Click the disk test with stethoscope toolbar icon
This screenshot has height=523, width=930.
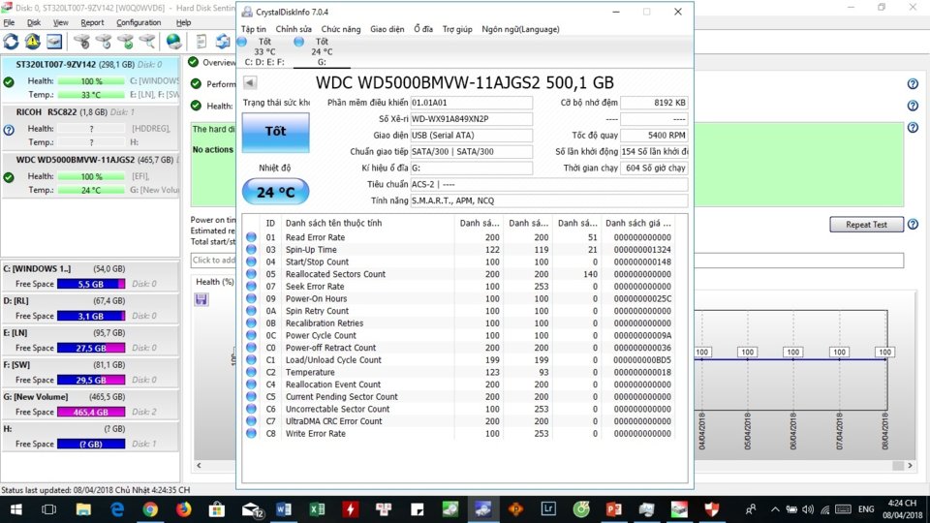click(x=81, y=42)
